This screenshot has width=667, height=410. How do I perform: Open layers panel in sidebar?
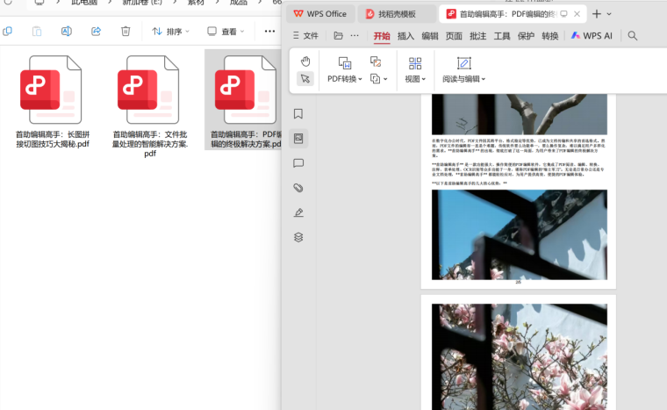click(298, 237)
